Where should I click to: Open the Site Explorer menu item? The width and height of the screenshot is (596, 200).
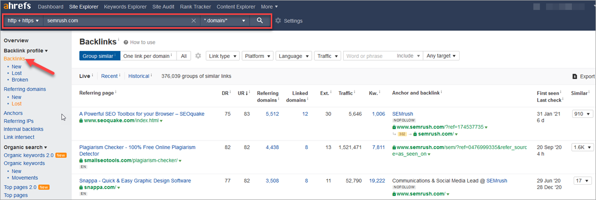[83, 6]
